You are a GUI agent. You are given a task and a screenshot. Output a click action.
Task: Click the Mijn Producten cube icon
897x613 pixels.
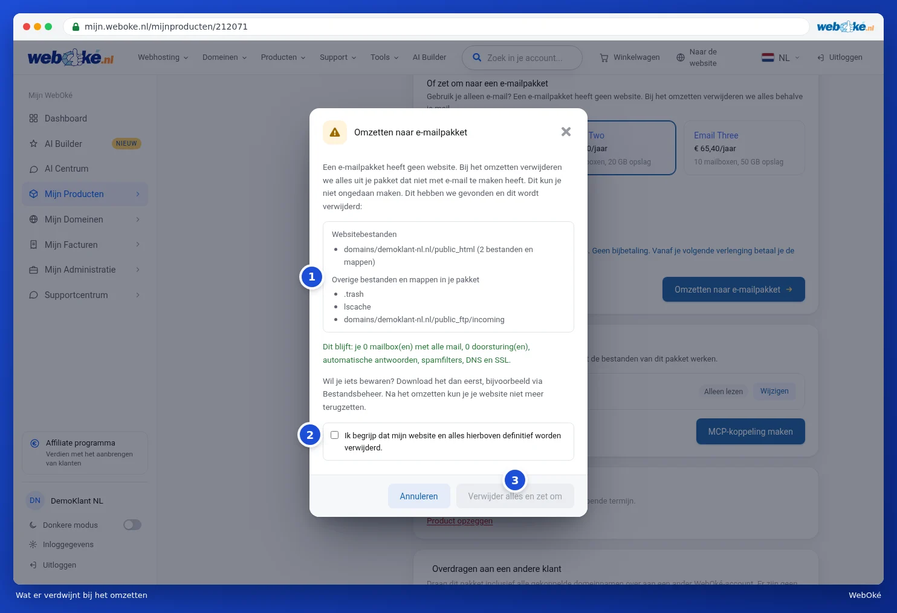click(34, 194)
